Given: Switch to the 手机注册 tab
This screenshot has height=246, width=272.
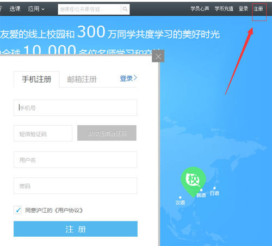Looking at the screenshot, I should (36, 79).
